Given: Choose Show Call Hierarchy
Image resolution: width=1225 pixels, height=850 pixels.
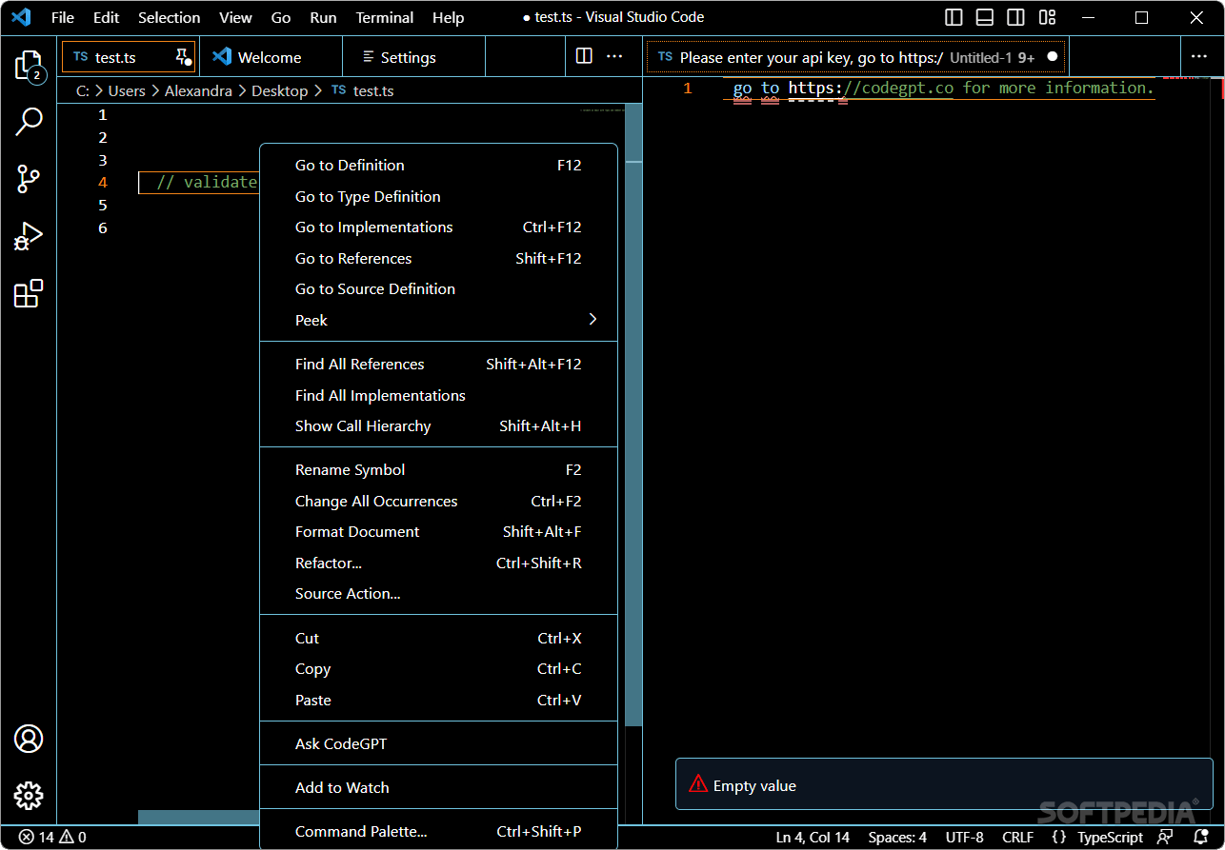Looking at the screenshot, I should click(438, 425).
